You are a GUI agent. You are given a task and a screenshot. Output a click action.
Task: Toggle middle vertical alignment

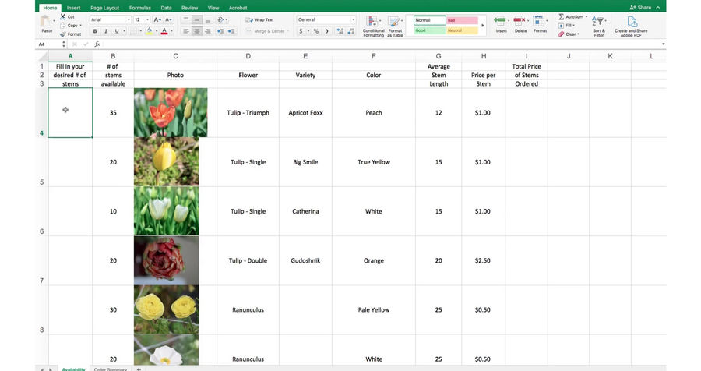(197, 19)
